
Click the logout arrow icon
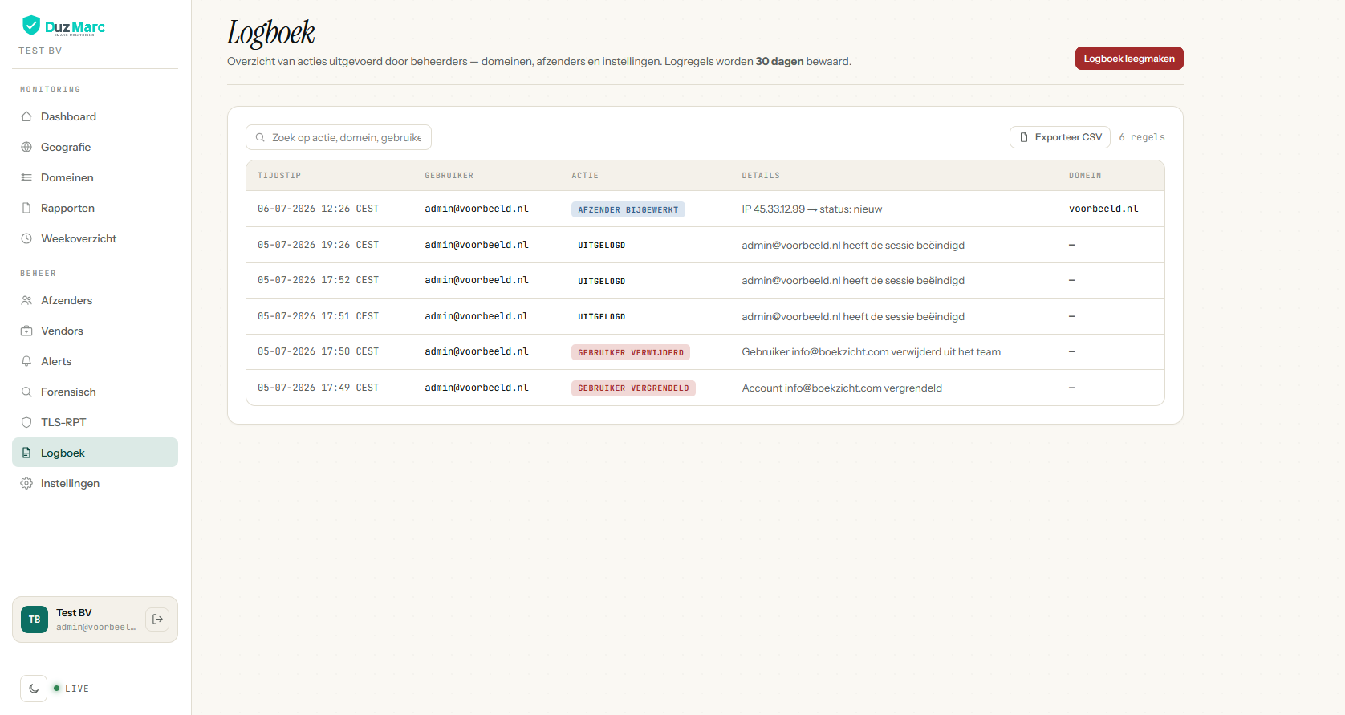click(157, 620)
